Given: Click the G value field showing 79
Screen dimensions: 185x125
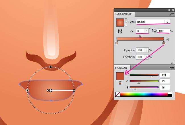Looking at the screenshot, I should pos(165,81).
